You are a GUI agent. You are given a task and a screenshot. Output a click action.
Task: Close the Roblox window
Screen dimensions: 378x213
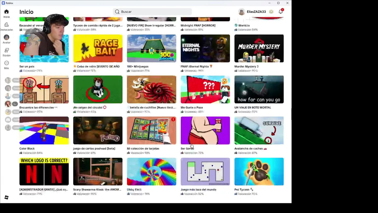pos(287,3)
